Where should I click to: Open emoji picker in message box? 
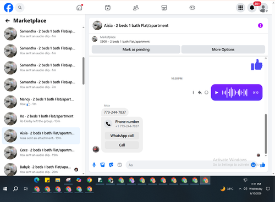pos(253,165)
